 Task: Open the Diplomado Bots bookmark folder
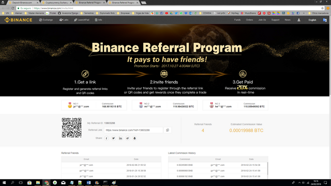pyautogui.click(x=105, y=13)
